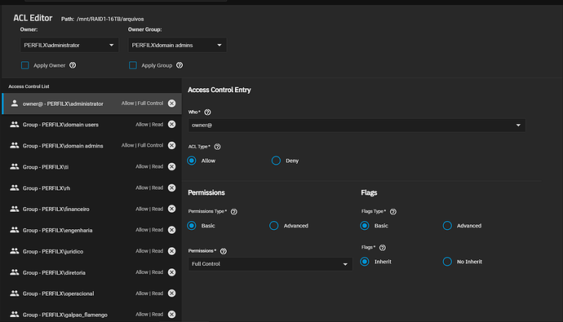This screenshot has width=563, height=322.
Task: Switch Permissions Type to Advanced
Action: [x=273, y=226]
